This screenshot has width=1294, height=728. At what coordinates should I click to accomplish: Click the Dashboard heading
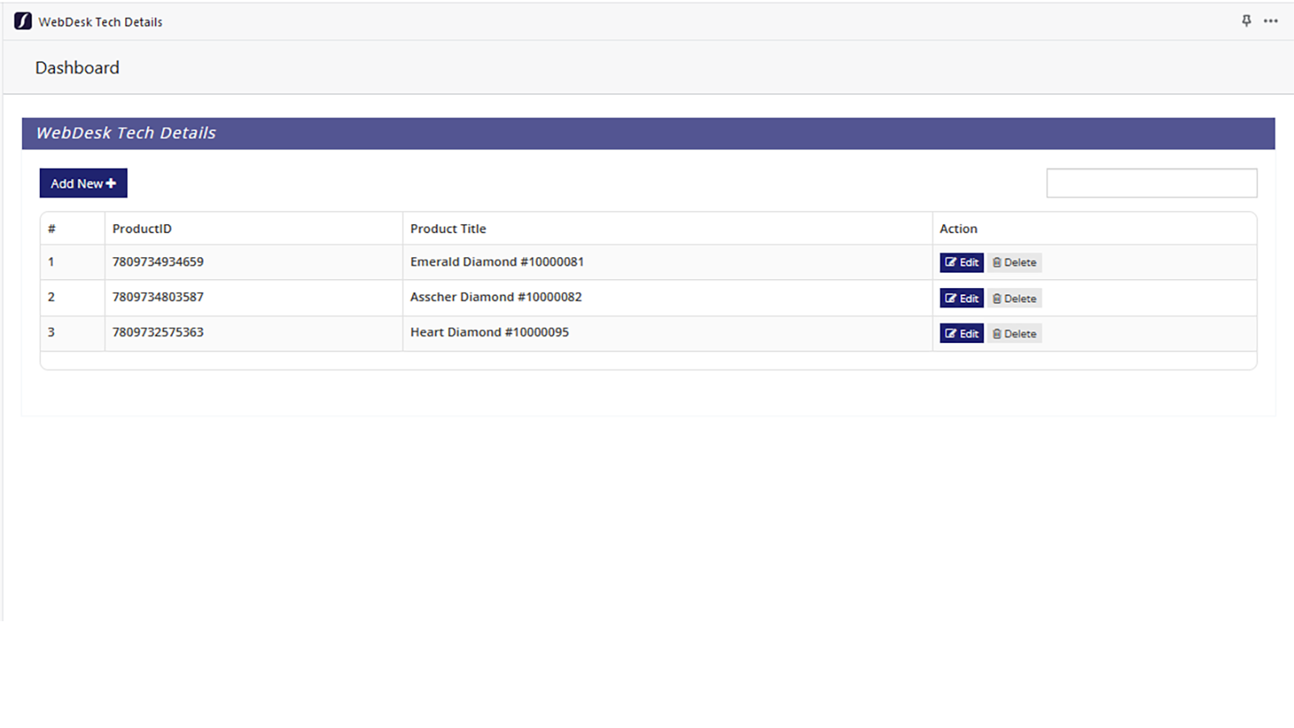pyautogui.click(x=77, y=68)
